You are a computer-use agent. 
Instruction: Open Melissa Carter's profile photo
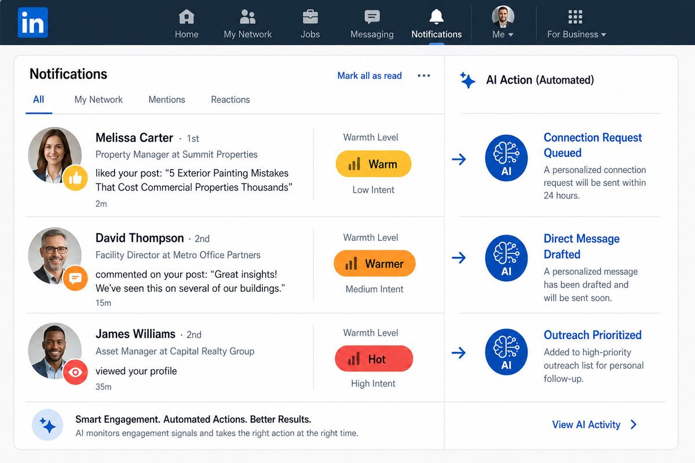click(x=54, y=155)
